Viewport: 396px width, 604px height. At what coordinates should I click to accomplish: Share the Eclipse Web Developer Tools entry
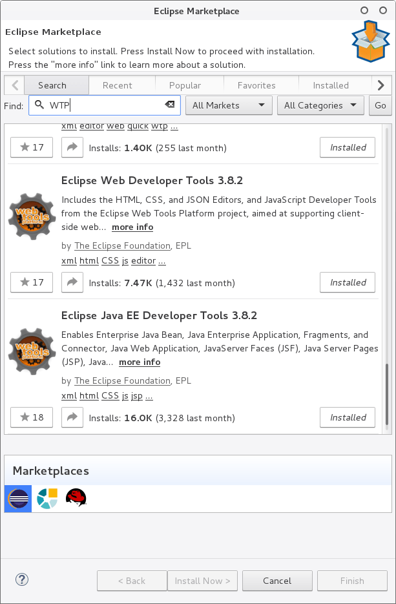(72, 282)
